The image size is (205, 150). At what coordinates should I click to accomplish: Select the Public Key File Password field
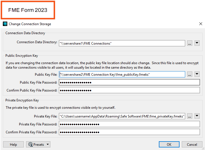[x=129, y=82]
